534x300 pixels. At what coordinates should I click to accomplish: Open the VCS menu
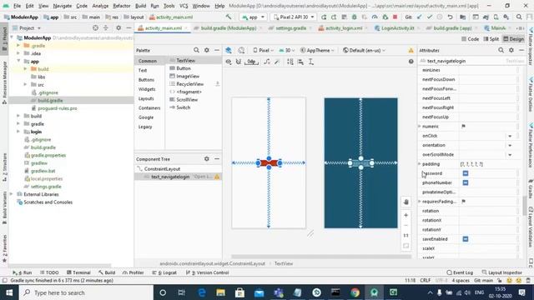tap(184, 6)
